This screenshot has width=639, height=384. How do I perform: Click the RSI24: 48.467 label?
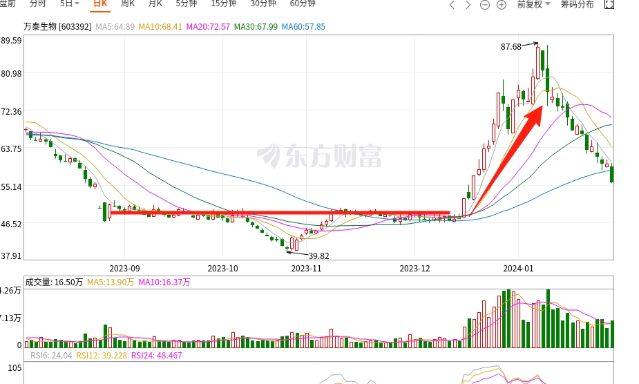tap(157, 356)
